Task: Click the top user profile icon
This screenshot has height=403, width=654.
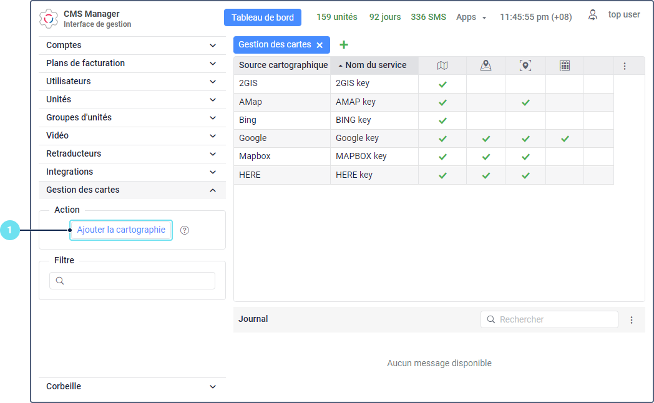Action: pos(593,15)
